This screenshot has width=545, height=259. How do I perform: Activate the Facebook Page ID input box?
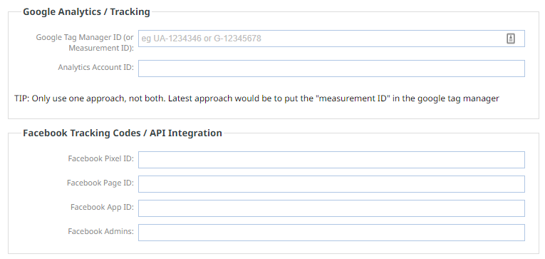click(x=331, y=184)
